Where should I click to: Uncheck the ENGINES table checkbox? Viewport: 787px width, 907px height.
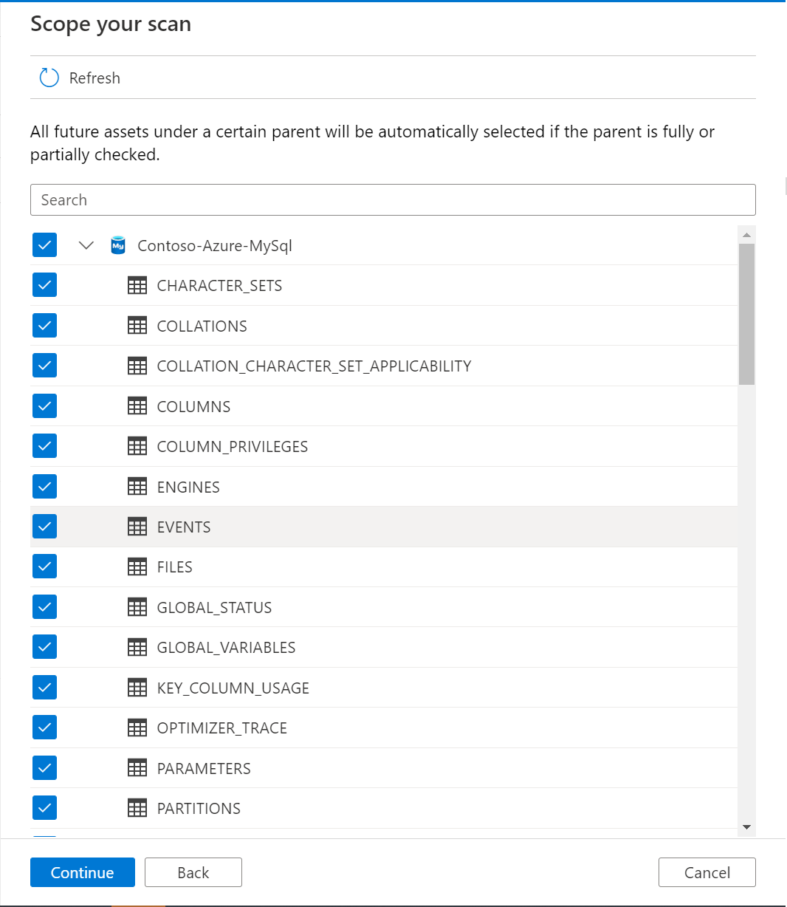45,486
